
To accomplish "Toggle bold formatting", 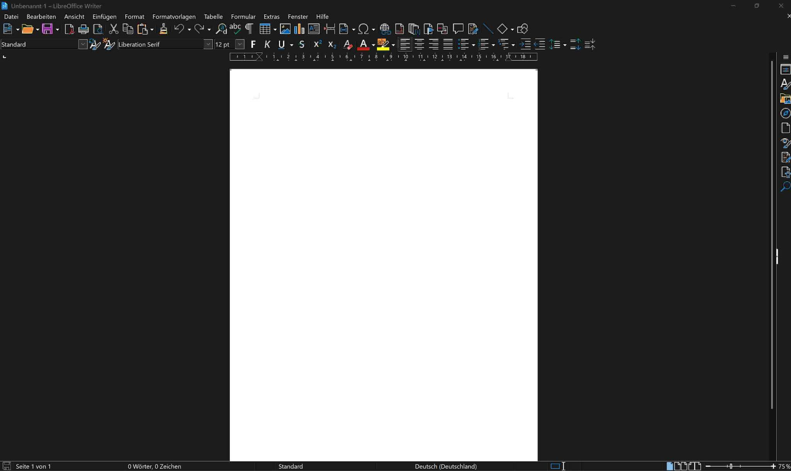I will tap(253, 44).
